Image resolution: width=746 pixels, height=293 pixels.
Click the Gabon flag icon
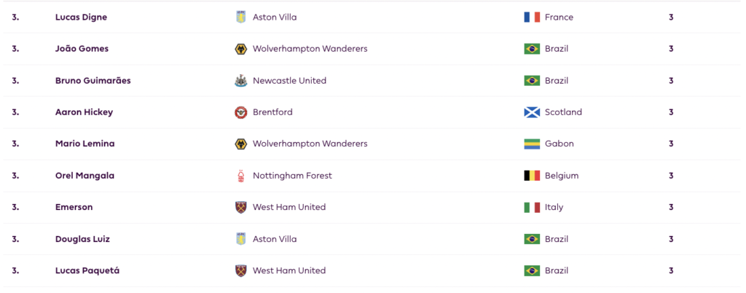tap(532, 144)
